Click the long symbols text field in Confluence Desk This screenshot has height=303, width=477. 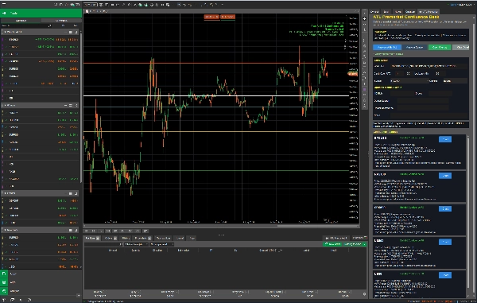[429, 66]
